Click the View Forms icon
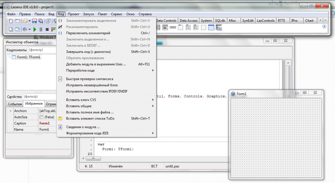This screenshot has width=335, height=183. click(x=17, y=29)
